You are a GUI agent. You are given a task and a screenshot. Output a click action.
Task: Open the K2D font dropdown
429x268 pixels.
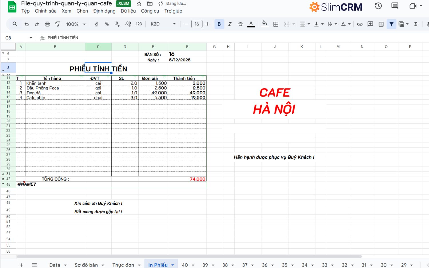point(163,24)
